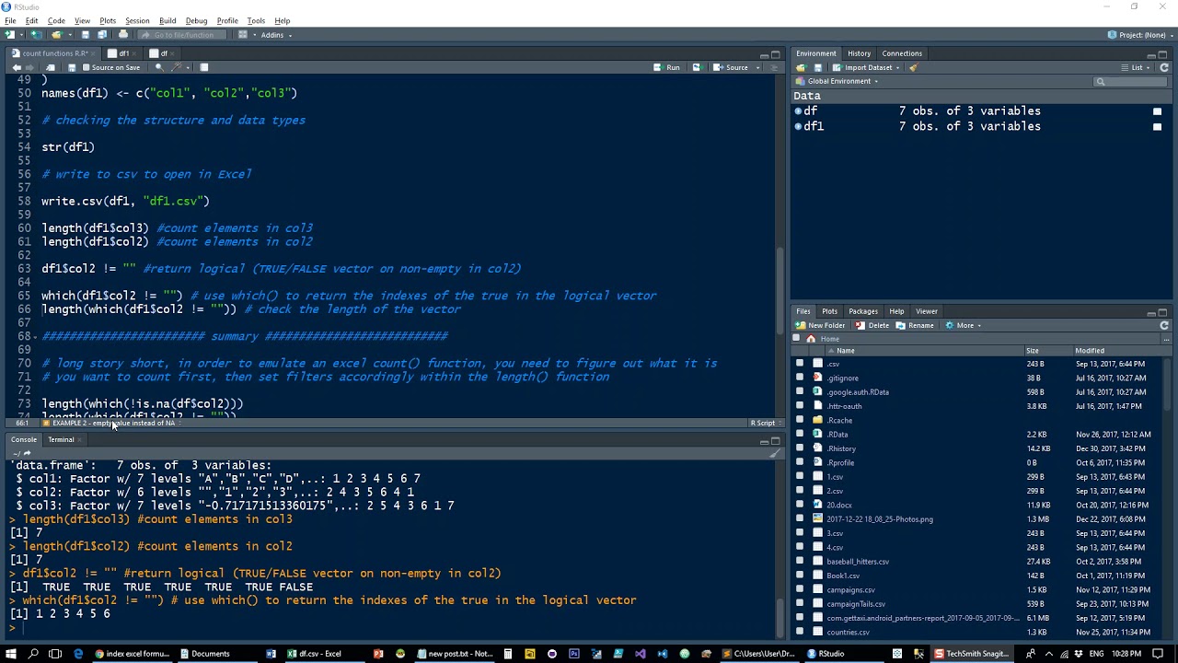The image size is (1178, 663).
Task: Click the Go to file/function box
Action: point(183,35)
